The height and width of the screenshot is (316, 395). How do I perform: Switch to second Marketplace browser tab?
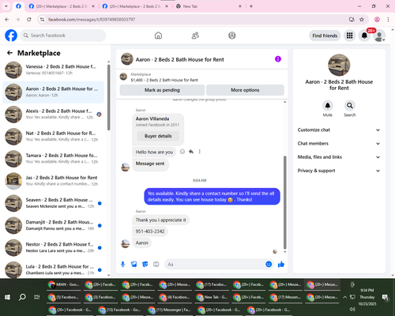point(62,6)
